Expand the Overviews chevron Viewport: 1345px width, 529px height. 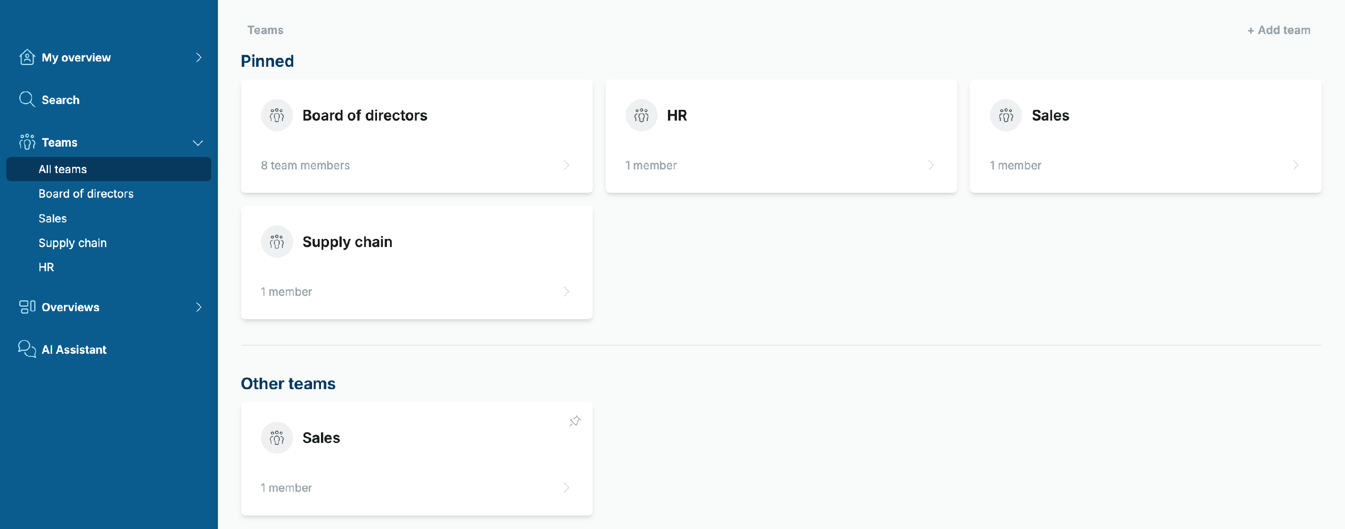[x=199, y=307]
